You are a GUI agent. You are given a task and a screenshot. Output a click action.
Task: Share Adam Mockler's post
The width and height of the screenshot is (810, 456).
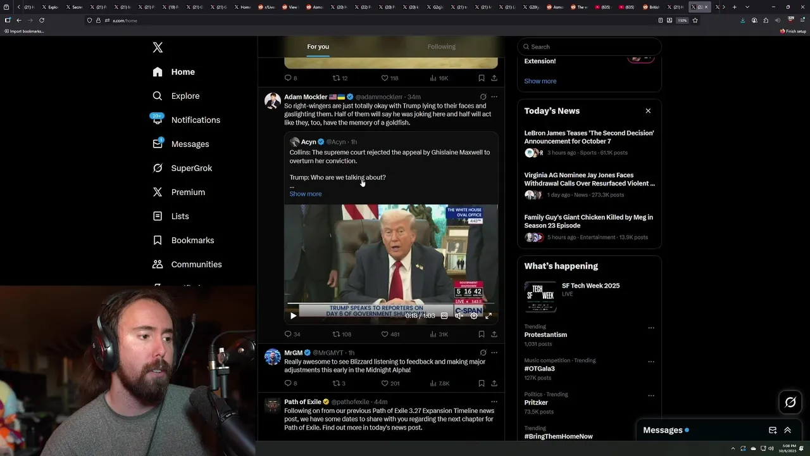click(494, 334)
